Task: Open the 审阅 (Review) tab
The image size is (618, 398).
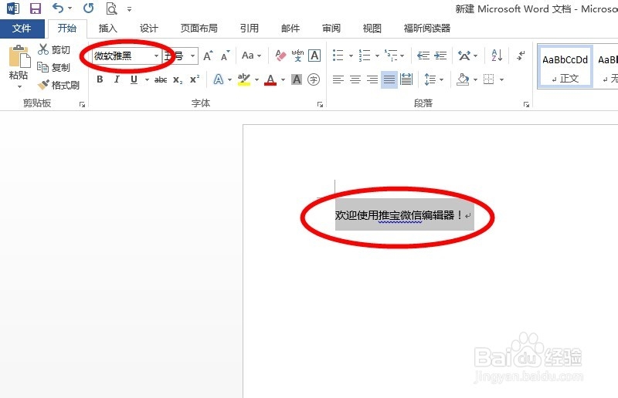Action: point(331,29)
